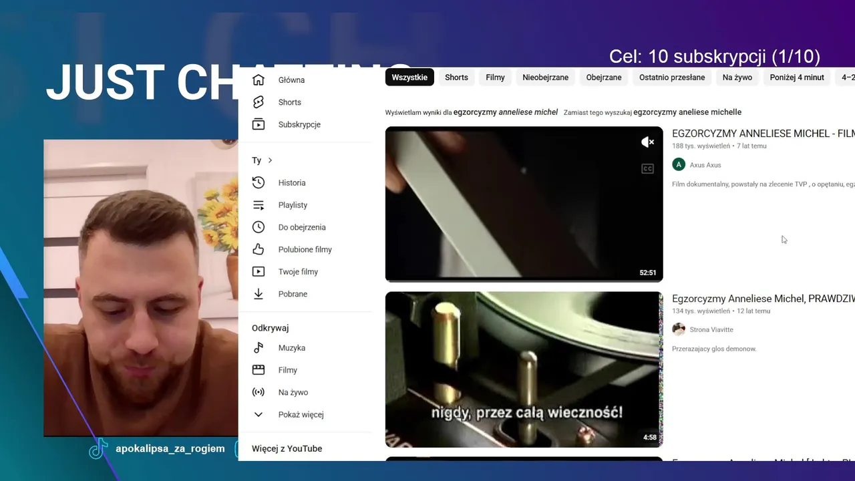
Task: Open the Axus Axus channel avatar
Action: [x=679, y=164]
